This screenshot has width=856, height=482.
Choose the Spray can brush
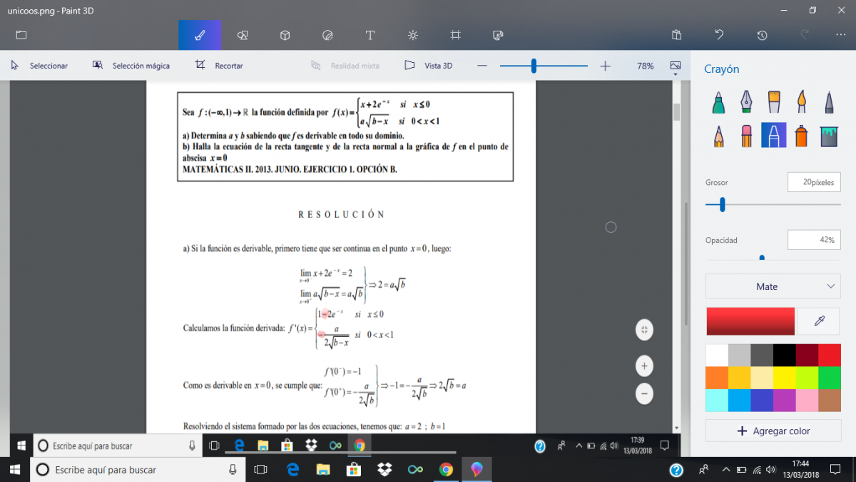tap(801, 135)
